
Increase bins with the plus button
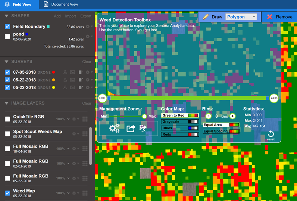pyautogui.click(x=232, y=116)
